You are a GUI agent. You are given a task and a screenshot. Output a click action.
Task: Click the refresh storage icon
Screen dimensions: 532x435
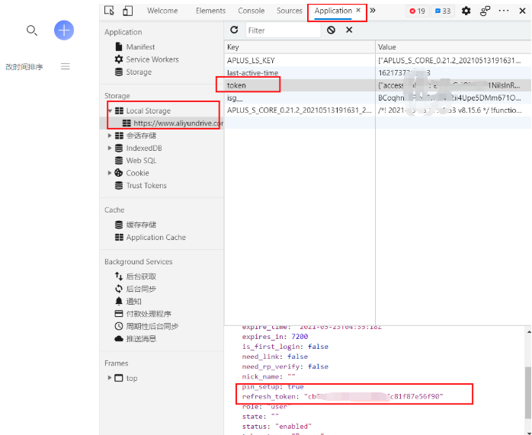coord(234,30)
